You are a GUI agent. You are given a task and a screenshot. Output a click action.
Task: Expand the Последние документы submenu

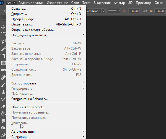pos(46,35)
